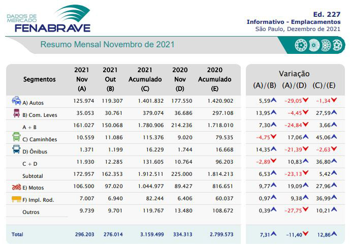
Task: Click the Subtotal row label
Action: [34, 174]
